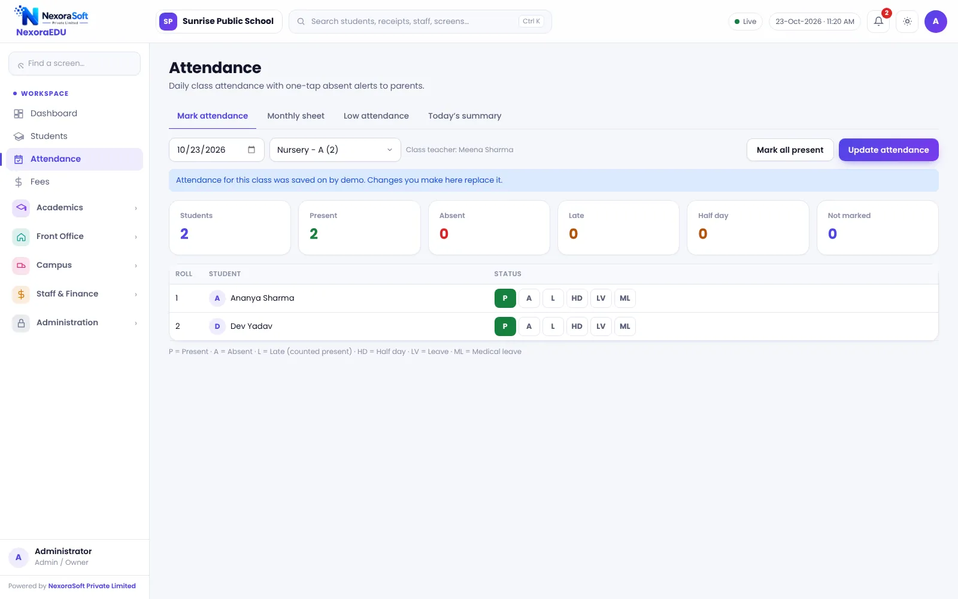The image size is (958, 599).
Task: Open the user avatar menu at top right
Action: pyautogui.click(x=935, y=22)
